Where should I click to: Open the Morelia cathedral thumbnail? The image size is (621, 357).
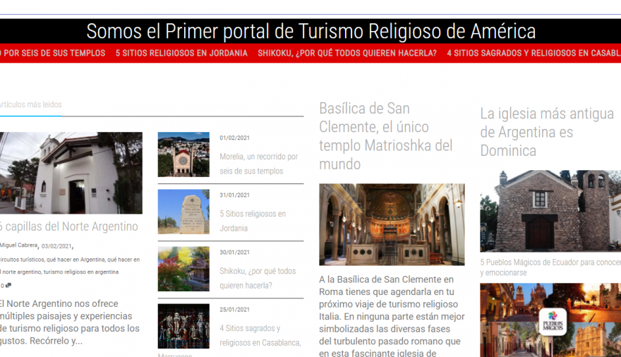[183, 154]
